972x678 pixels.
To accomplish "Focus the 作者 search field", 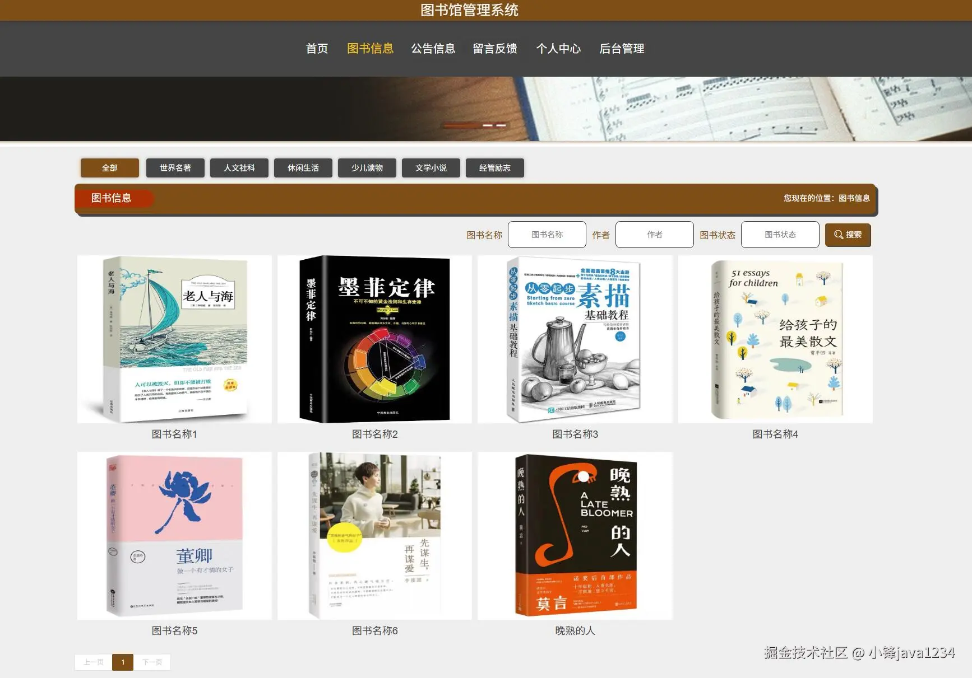I will (x=655, y=235).
